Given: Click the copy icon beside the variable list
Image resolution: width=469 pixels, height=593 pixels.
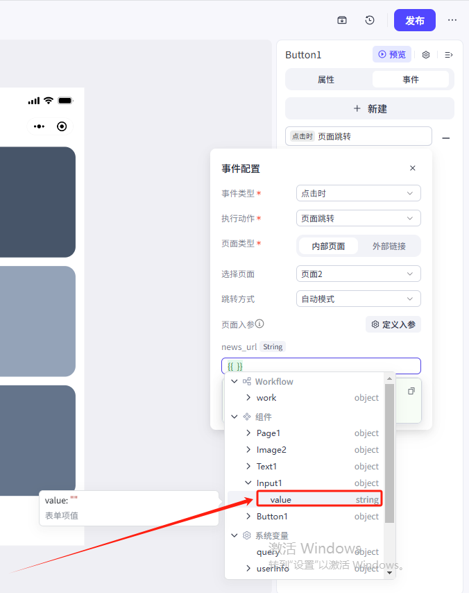Looking at the screenshot, I should pos(411,391).
